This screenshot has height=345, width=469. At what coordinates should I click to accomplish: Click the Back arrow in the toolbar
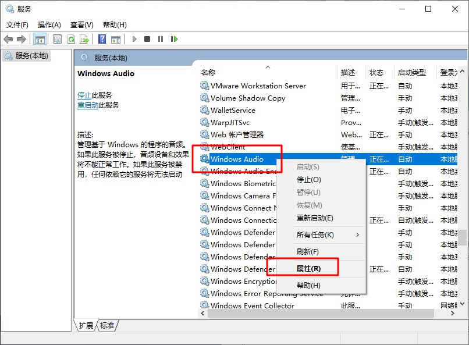[8, 39]
